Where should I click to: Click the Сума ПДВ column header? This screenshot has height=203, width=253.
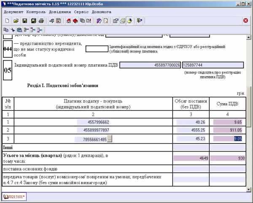(228, 104)
